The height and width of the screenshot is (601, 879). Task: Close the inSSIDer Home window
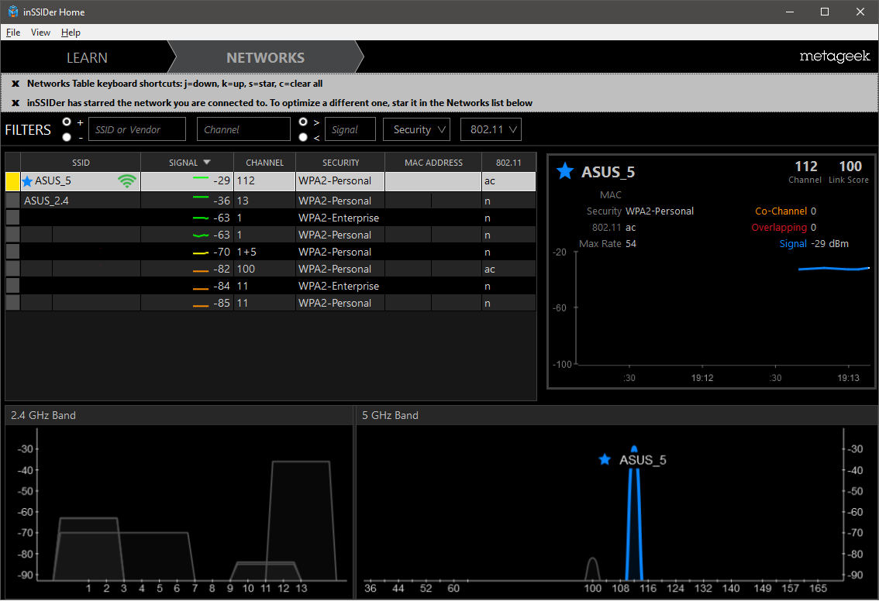[x=860, y=12]
